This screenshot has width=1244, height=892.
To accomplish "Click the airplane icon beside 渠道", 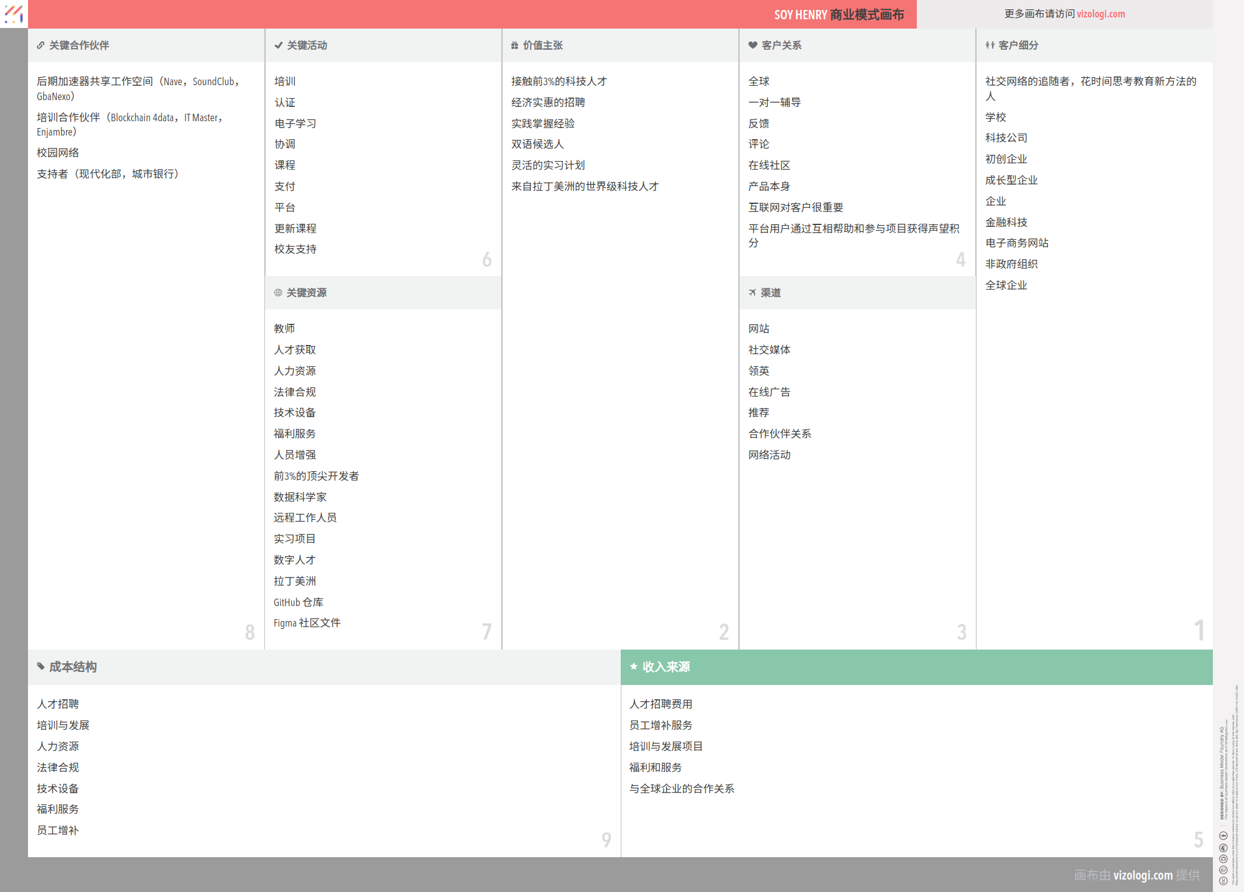I will (x=753, y=293).
